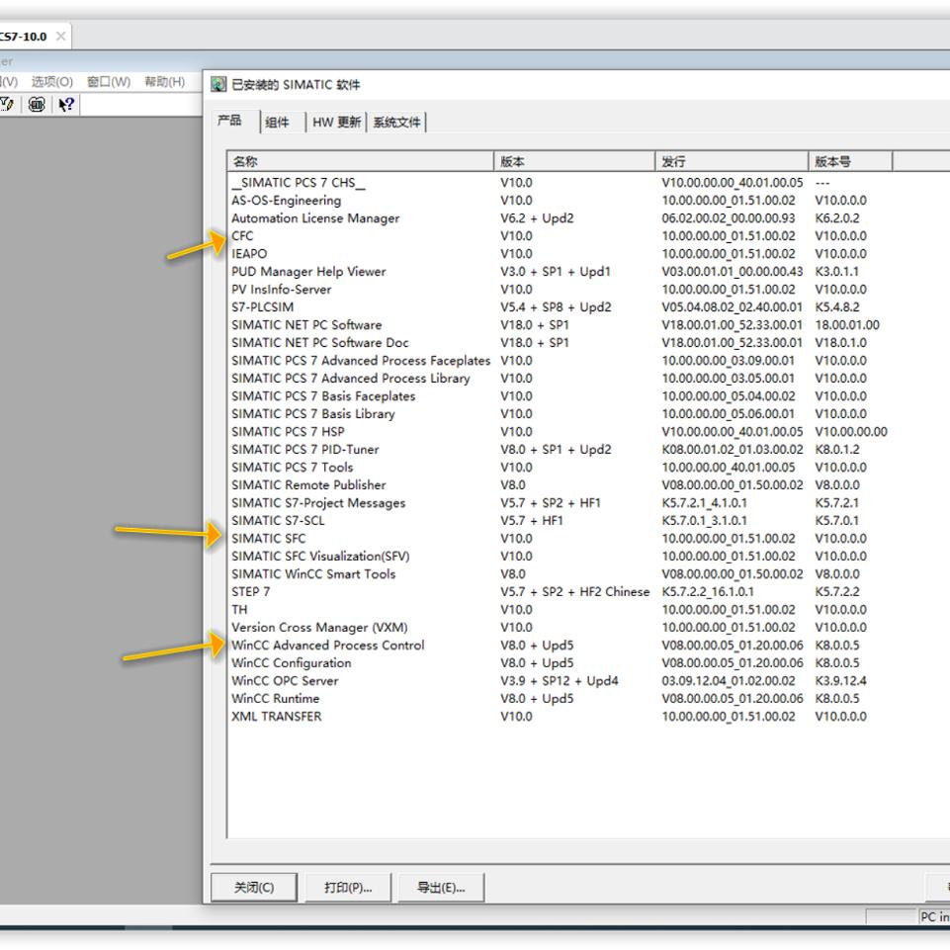Click the 关闭(C) button
The image size is (950, 950).
click(x=254, y=887)
